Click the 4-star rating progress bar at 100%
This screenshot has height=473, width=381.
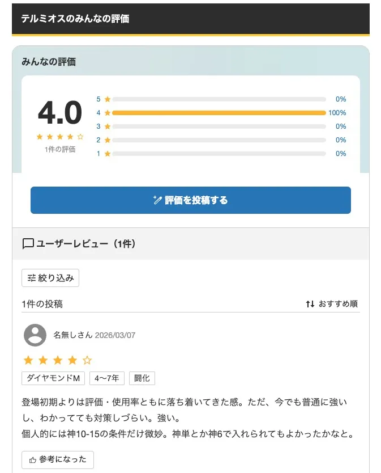pos(219,112)
